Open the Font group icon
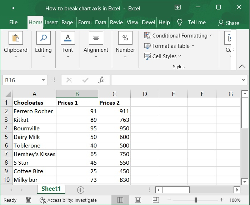The width and height of the screenshot is (250, 205). 67,38
